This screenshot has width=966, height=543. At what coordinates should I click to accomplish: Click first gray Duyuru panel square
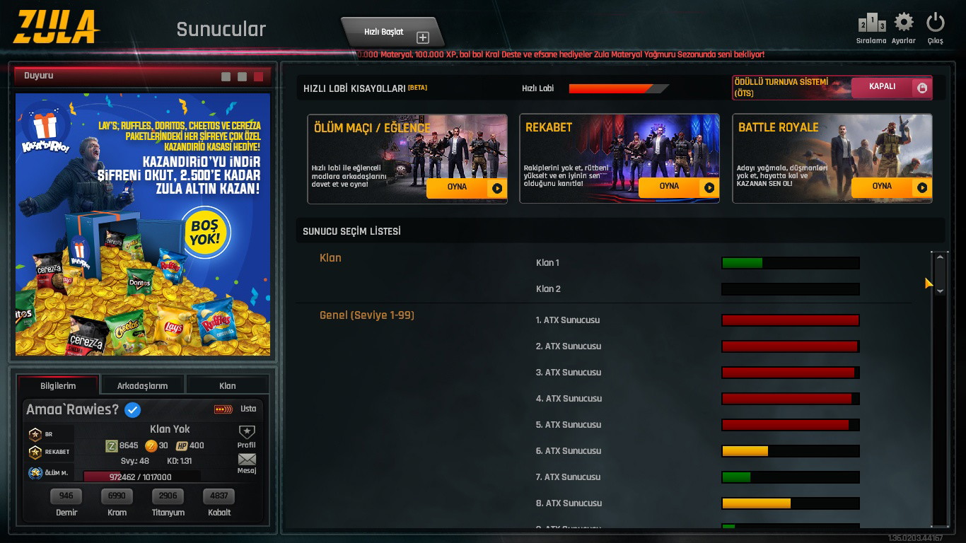click(226, 76)
